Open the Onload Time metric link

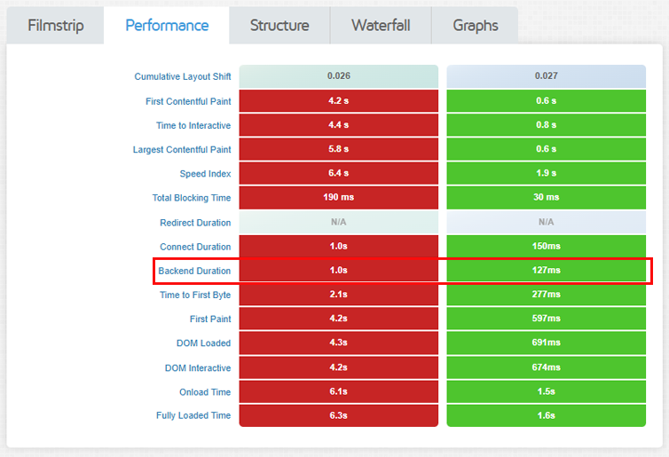(205, 392)
